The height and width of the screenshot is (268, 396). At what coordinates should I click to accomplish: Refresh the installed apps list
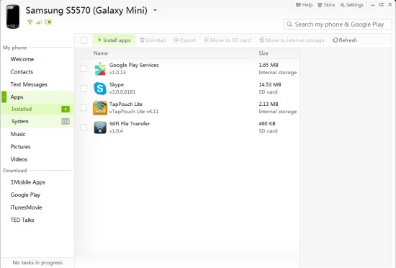click(345, 40)
